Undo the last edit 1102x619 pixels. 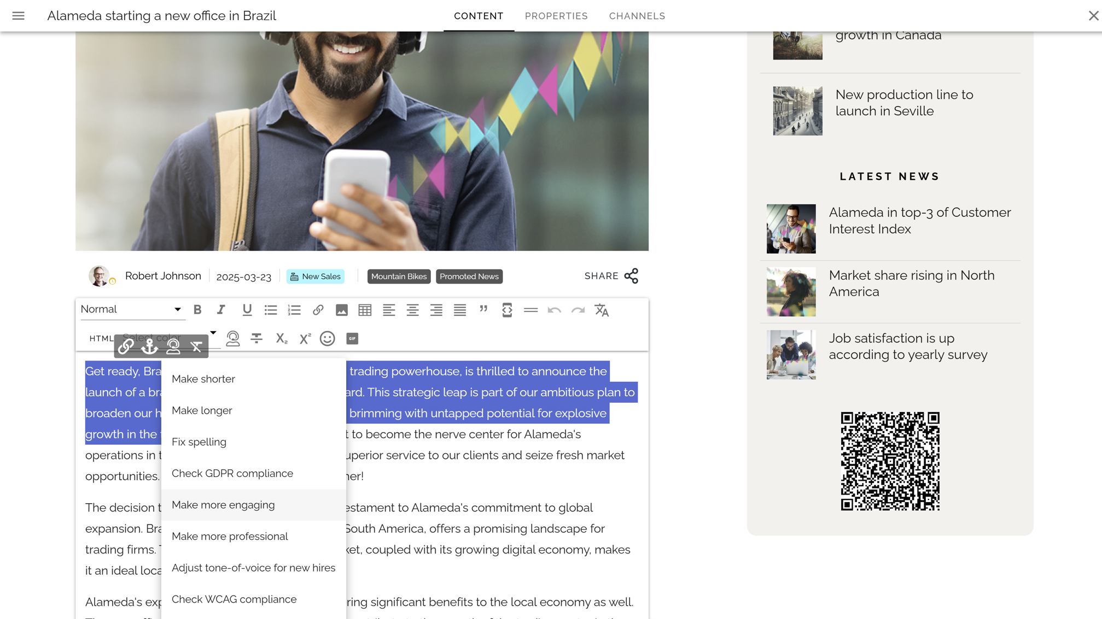554,310
